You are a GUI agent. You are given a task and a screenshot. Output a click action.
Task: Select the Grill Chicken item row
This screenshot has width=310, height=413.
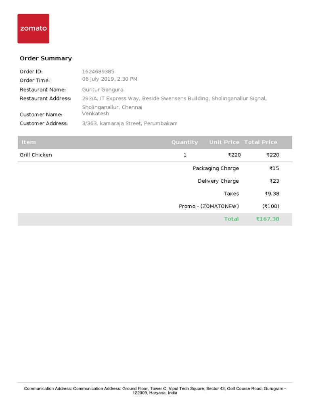36,155
